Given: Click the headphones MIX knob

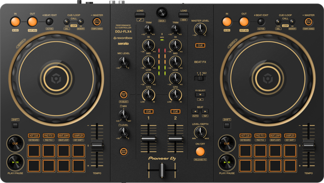Looking at the screenshot, I should coord(124,114).
